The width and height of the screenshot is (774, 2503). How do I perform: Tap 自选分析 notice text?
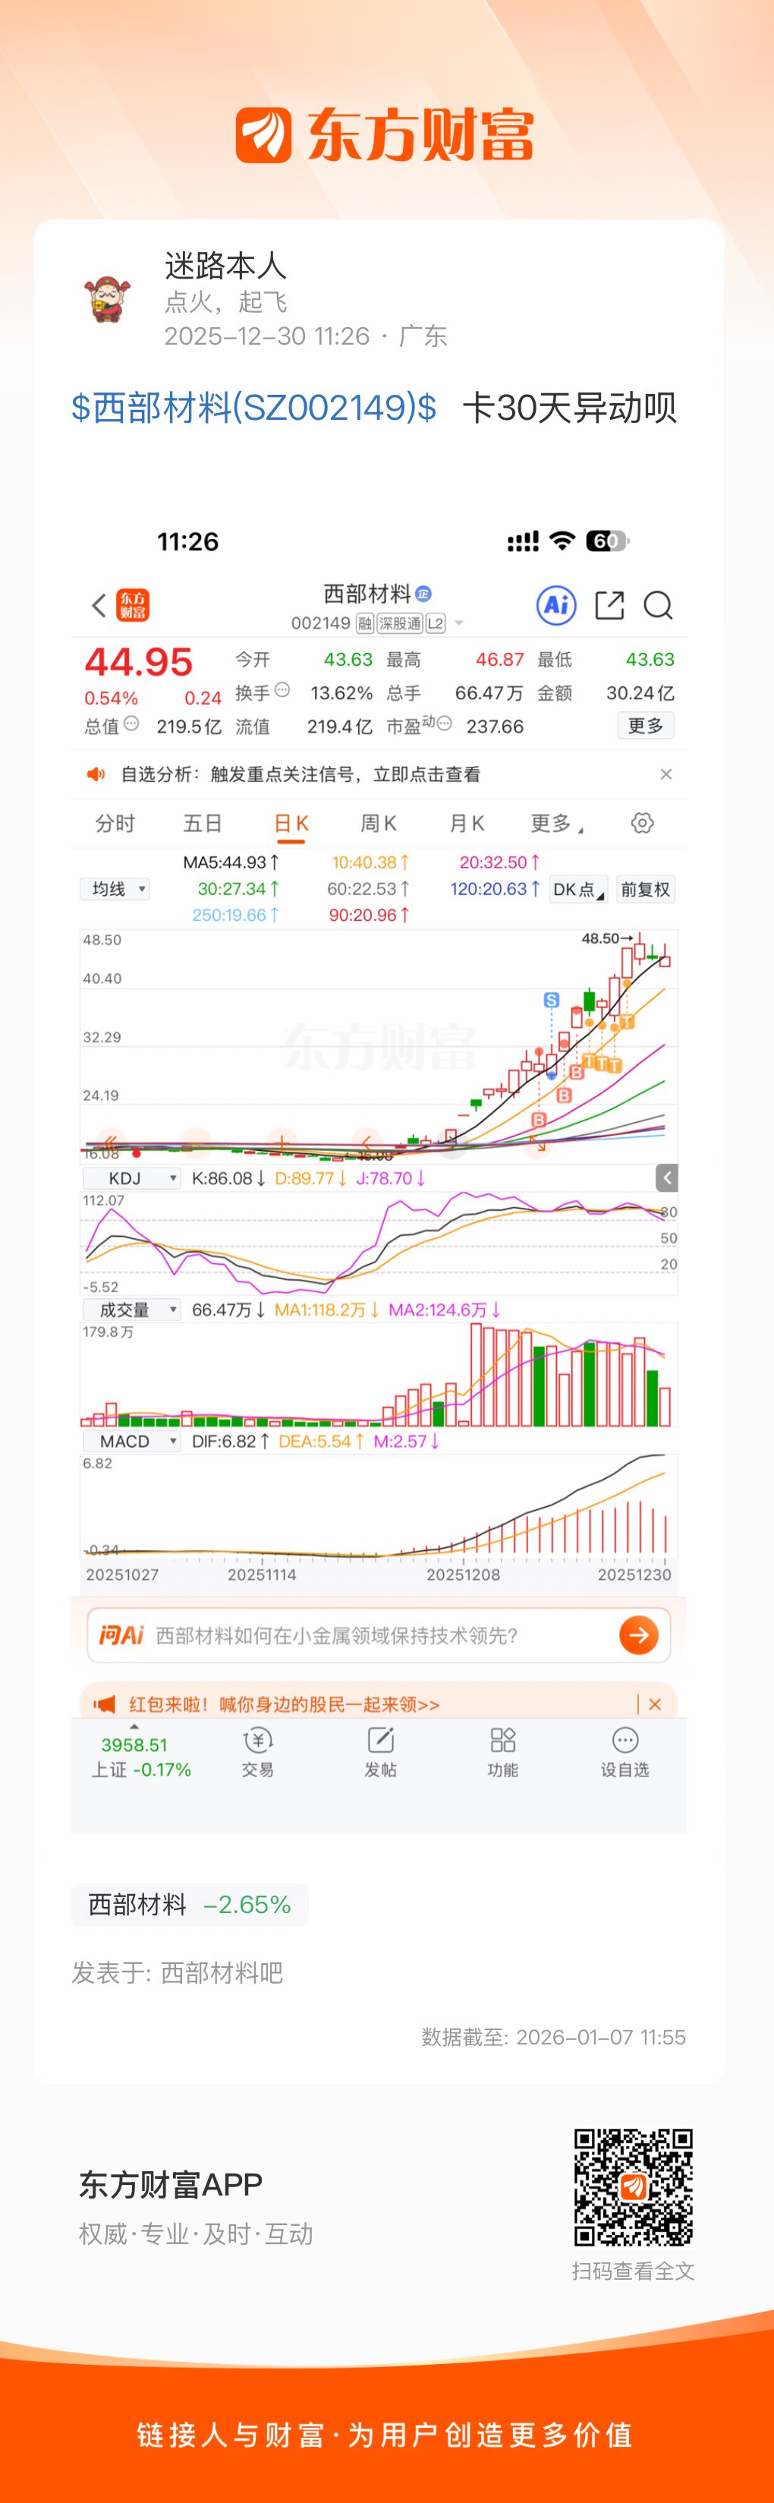(300, 774)
